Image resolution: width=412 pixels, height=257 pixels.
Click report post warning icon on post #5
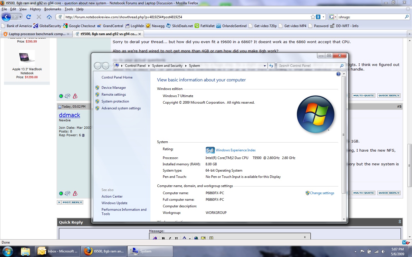[x=75, y=193]
